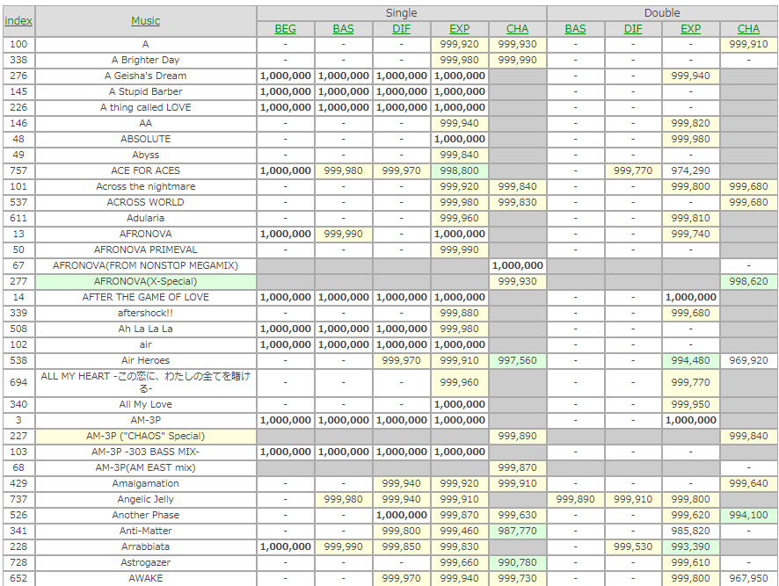Click index number 757

coord(18,170)
